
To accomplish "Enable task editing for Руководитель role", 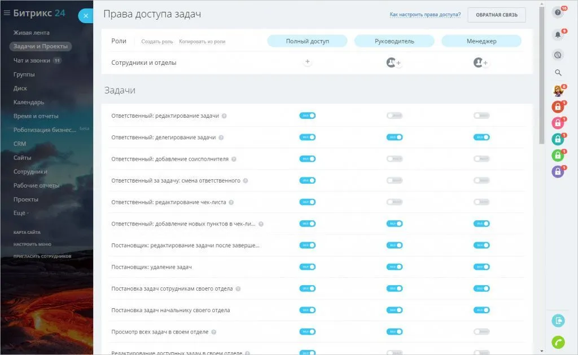I will coord(395,116).
